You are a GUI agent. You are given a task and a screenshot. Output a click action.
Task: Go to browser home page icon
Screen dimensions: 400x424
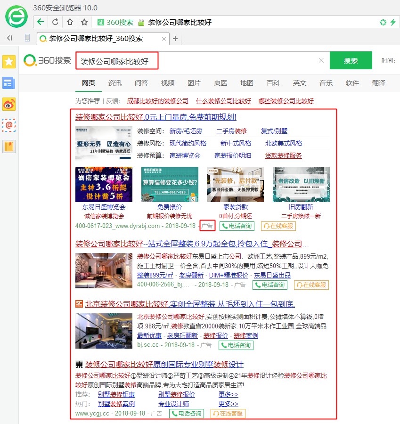click(x=70, y=22)
